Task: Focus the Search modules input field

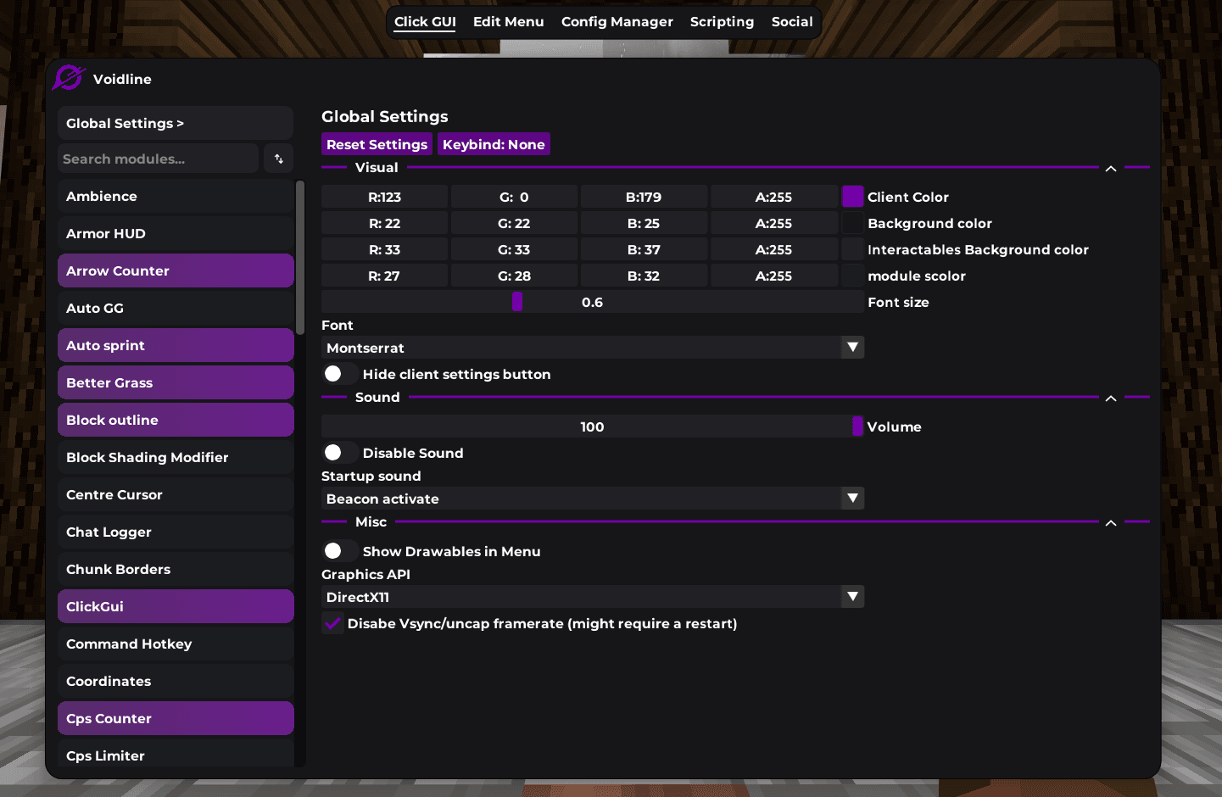Action: [x=158, y=159]
